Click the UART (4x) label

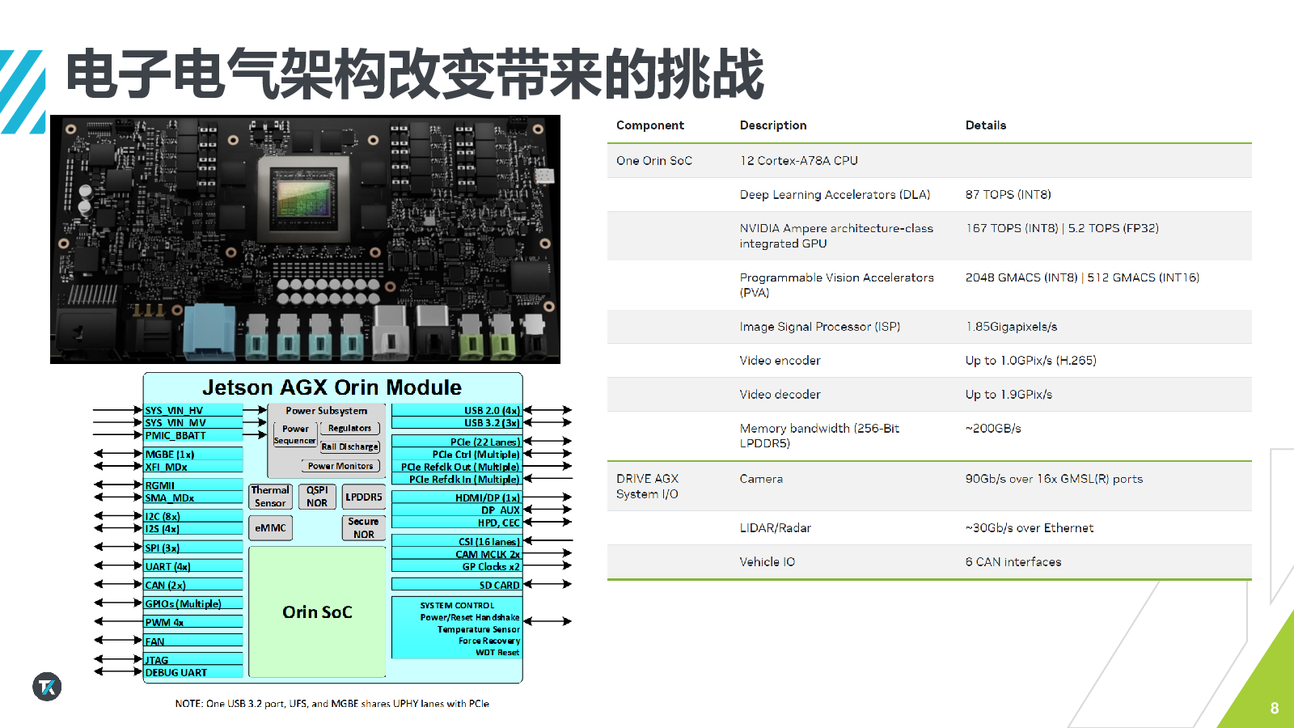coord(168,566)
